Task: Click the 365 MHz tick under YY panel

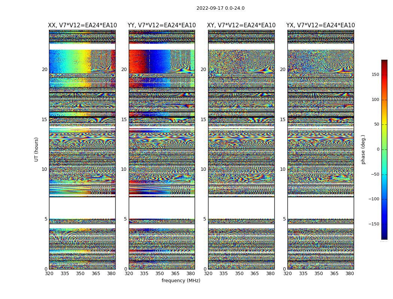Action: 175,274
